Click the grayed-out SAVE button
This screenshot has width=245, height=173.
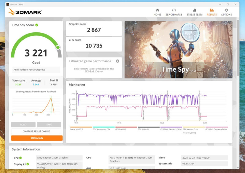(49, 124)
